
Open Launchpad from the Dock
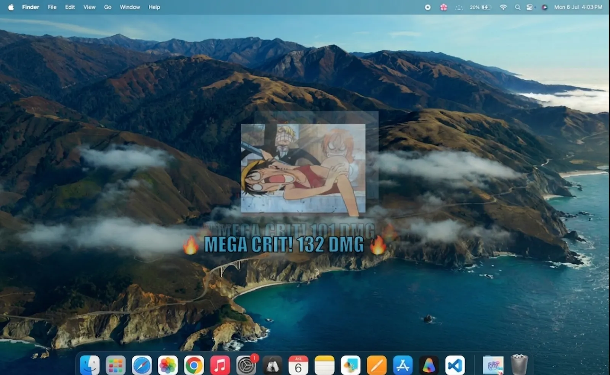pos(116,365)
